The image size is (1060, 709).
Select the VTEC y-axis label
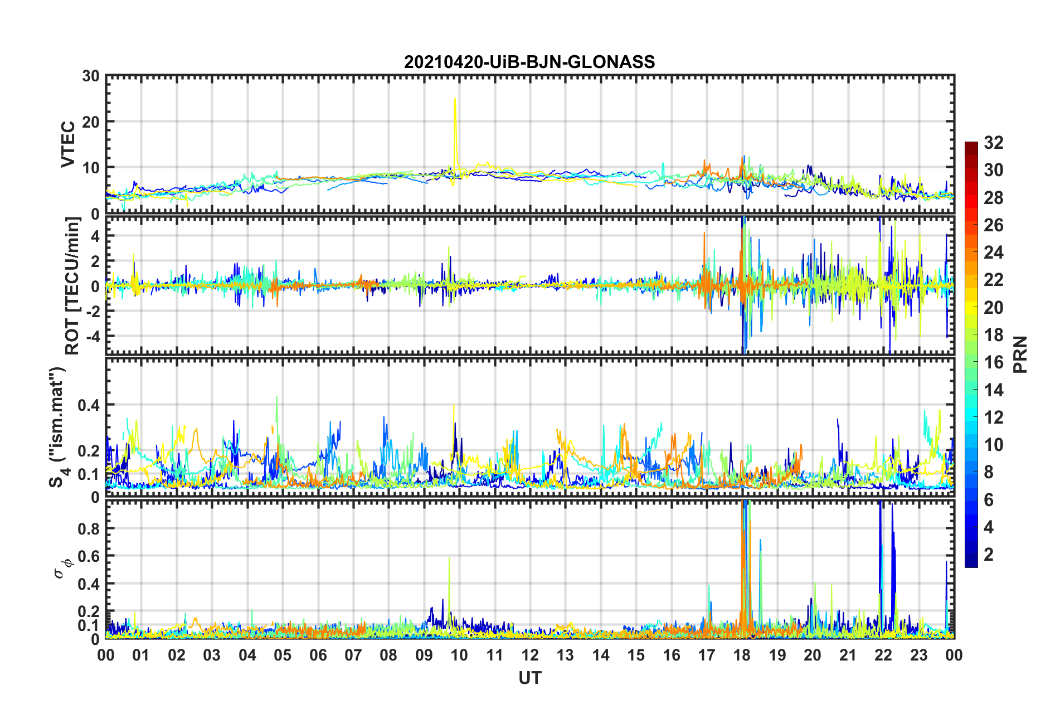tap(68, 144)
